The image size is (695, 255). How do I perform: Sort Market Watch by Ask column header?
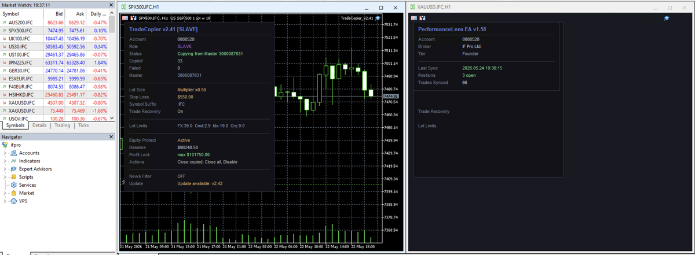coord(76,13)
